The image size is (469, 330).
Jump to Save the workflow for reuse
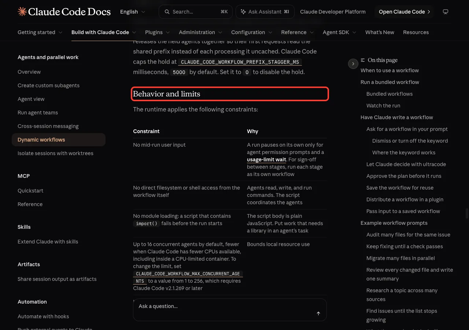click(x=400, y=188)
